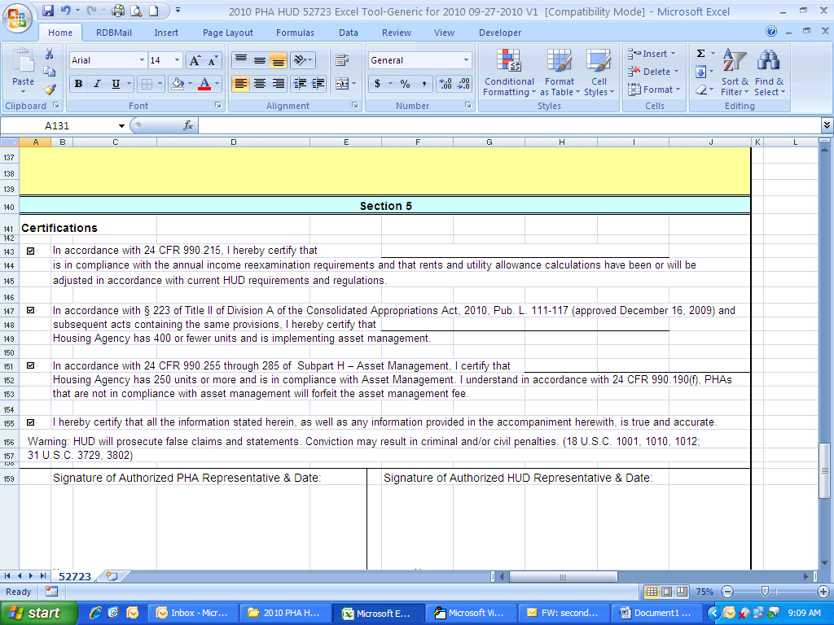The height and width of the screenshot is (625, 834).
Task: Open the General number format dropdown
Action: (466, 60)
